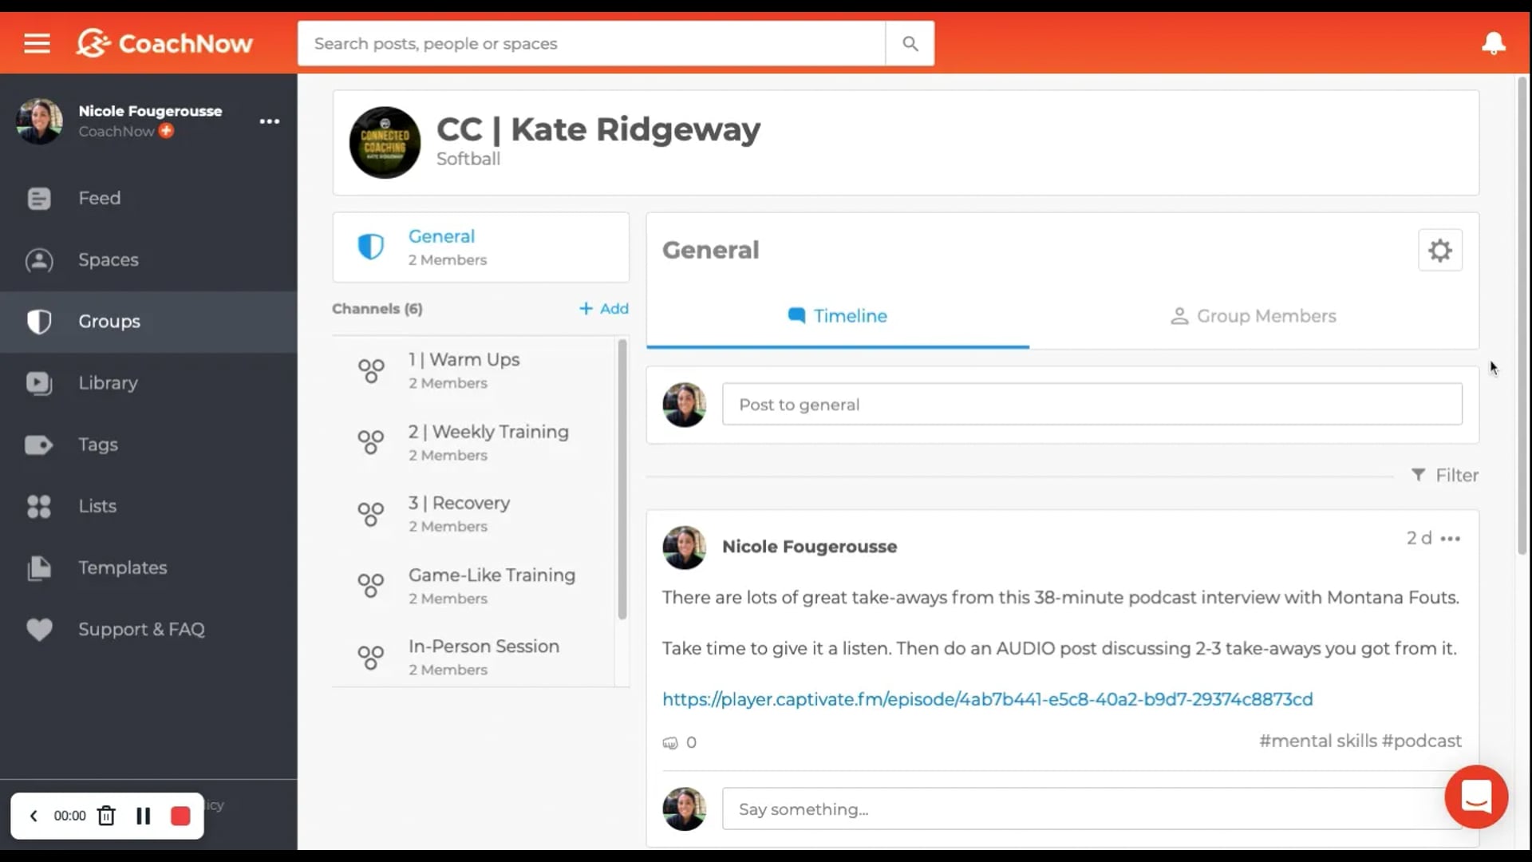Click the post like icon
1532x862 pixels.
(670, 743)
